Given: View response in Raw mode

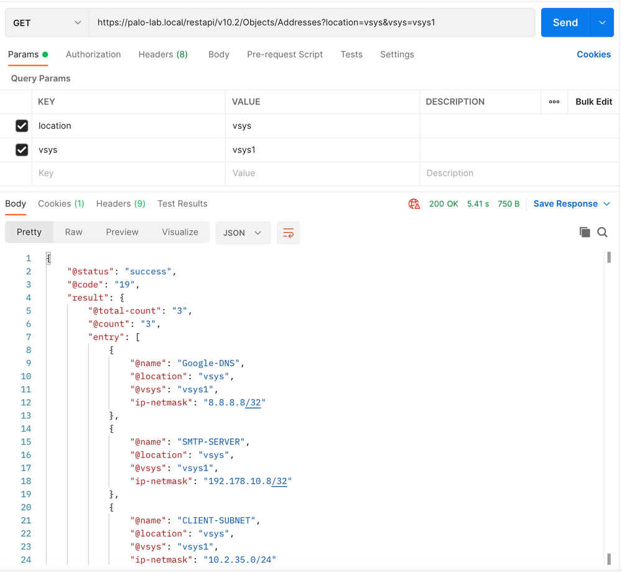Looking at the screenshot, I should tap(73, 231).
